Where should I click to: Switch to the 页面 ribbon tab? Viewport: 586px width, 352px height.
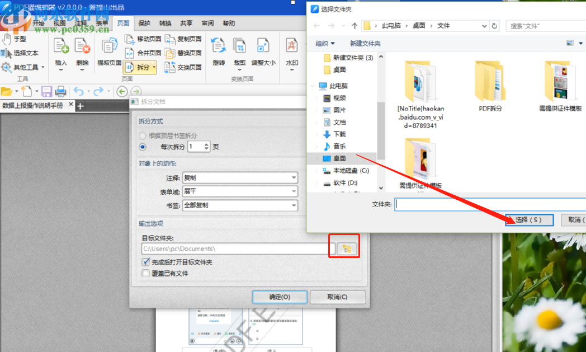pyautogui.click(x=124, y=23)
